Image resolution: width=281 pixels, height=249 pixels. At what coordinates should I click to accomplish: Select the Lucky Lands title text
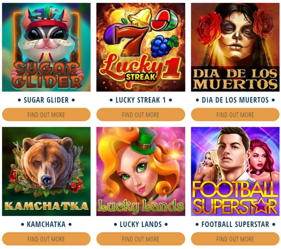140,224
